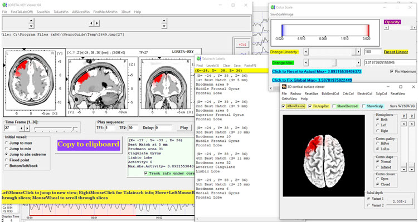Screen dimensions: 418x222
Task: Click Find in Talairach Labels window
Action: [x=200, y=66]
